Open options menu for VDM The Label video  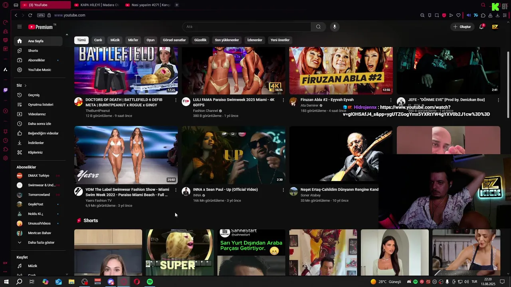[176, 190]
